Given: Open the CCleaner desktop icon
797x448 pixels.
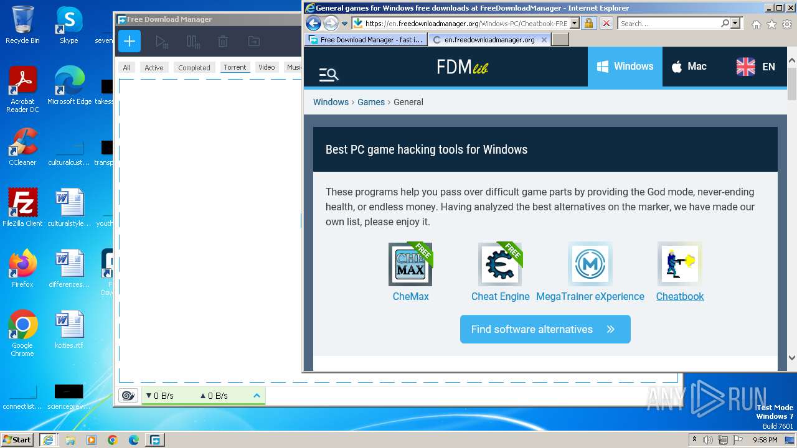Looking at the screenshot, I should 22,147.
